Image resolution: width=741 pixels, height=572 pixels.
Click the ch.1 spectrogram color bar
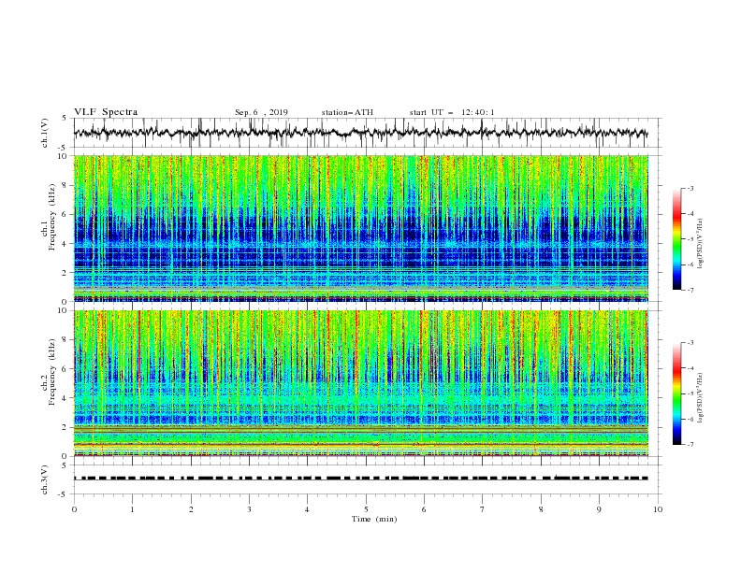pyautogui.click(x=676, y=239)
